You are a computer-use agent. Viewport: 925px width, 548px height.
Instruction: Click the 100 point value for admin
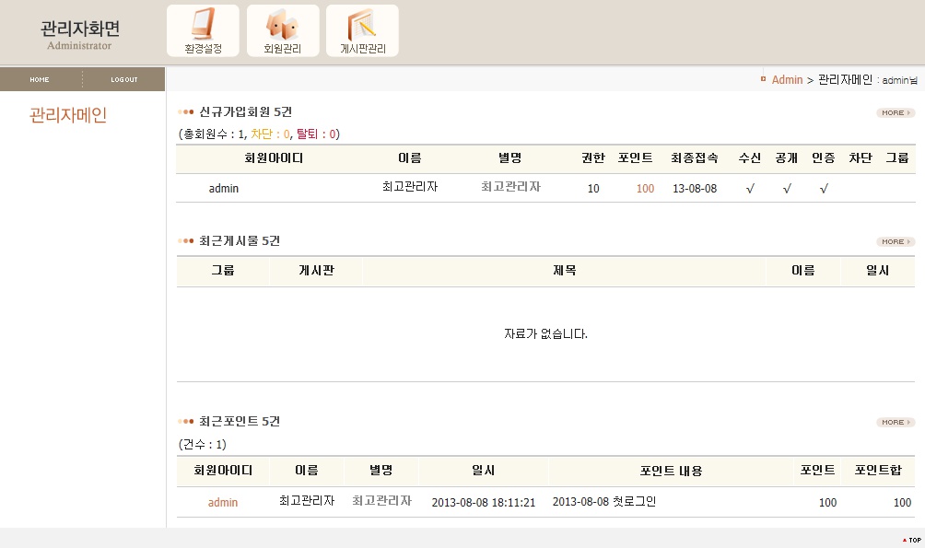645,188
